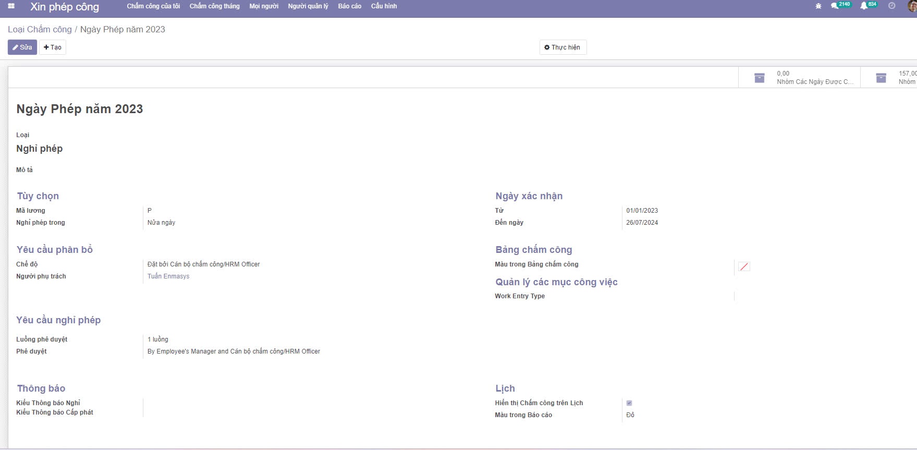The width and height of the screenshot is (917, 450).
Task: Open conversations icon with 2140 badge
Action: [835, 6]
